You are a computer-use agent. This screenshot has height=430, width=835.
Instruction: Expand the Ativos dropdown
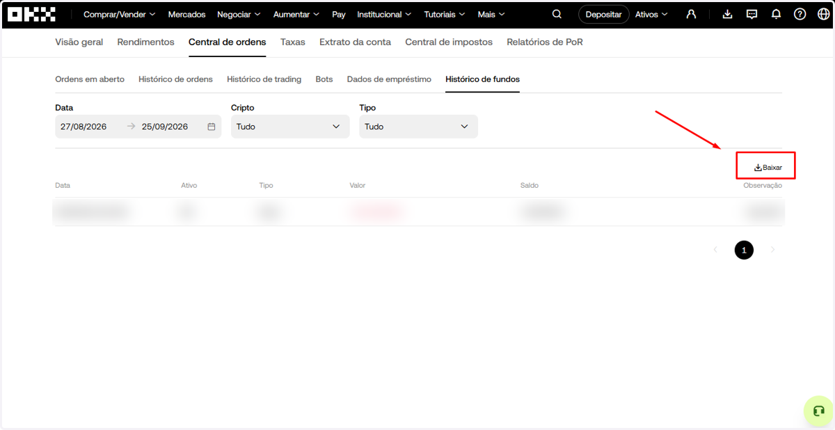(652, 14)
